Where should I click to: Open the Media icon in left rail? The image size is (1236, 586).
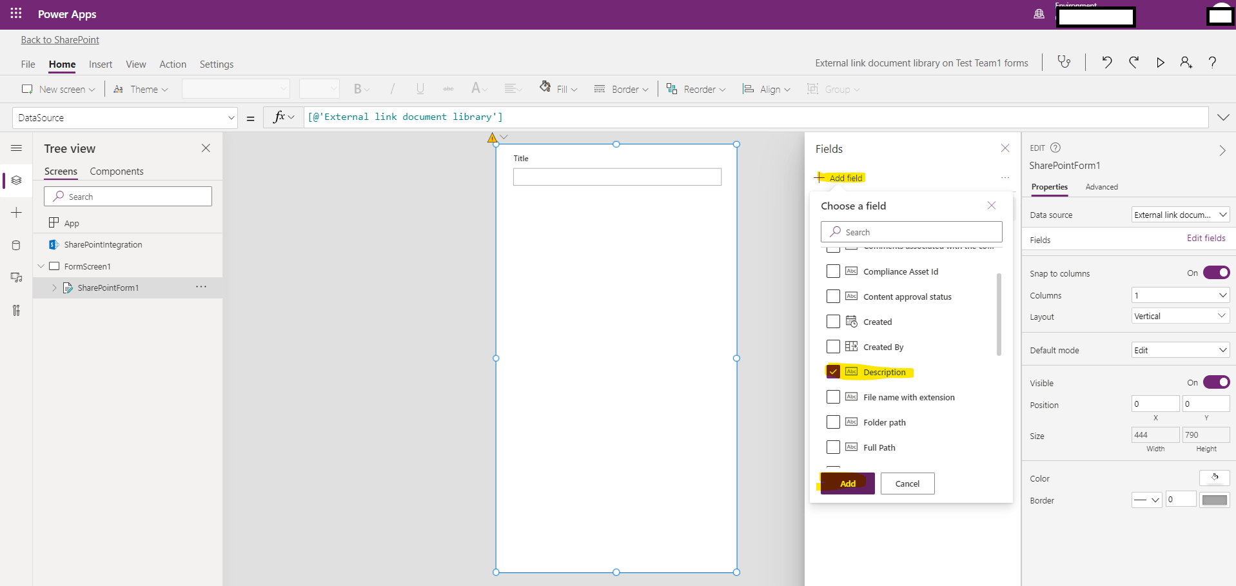(x=16, y=278)
